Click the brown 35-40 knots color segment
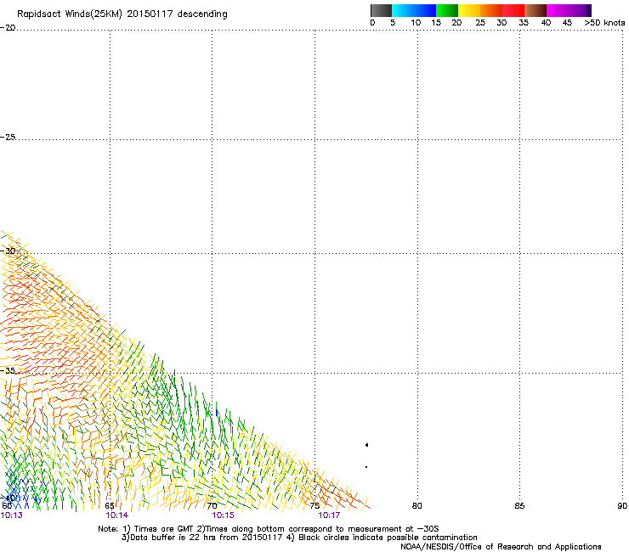Screen dimensions: 629x552 [535, 10]
